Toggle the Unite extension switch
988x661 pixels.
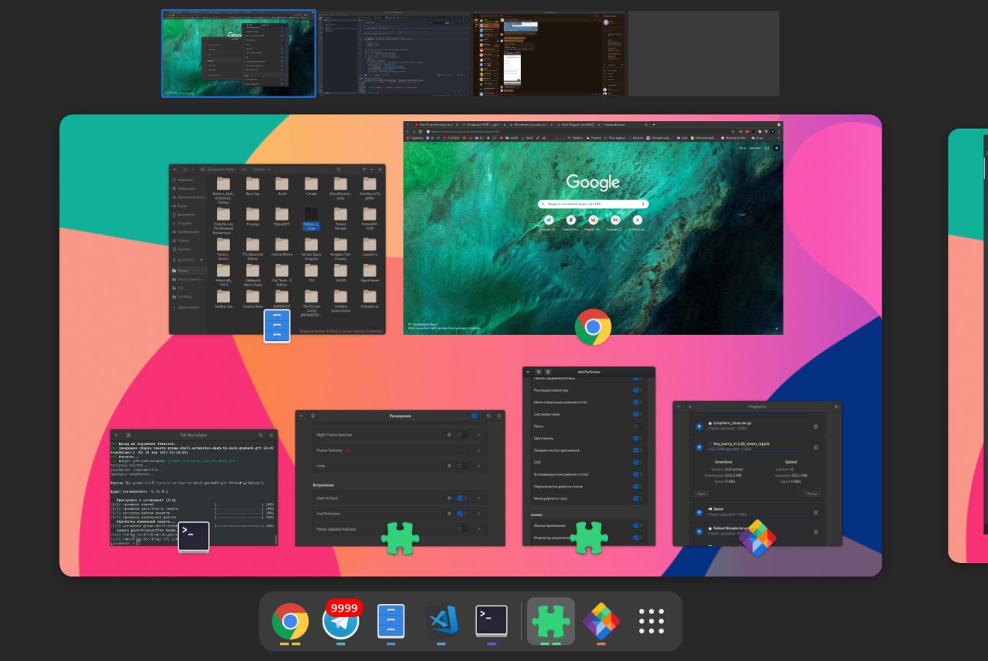[462, 466]
